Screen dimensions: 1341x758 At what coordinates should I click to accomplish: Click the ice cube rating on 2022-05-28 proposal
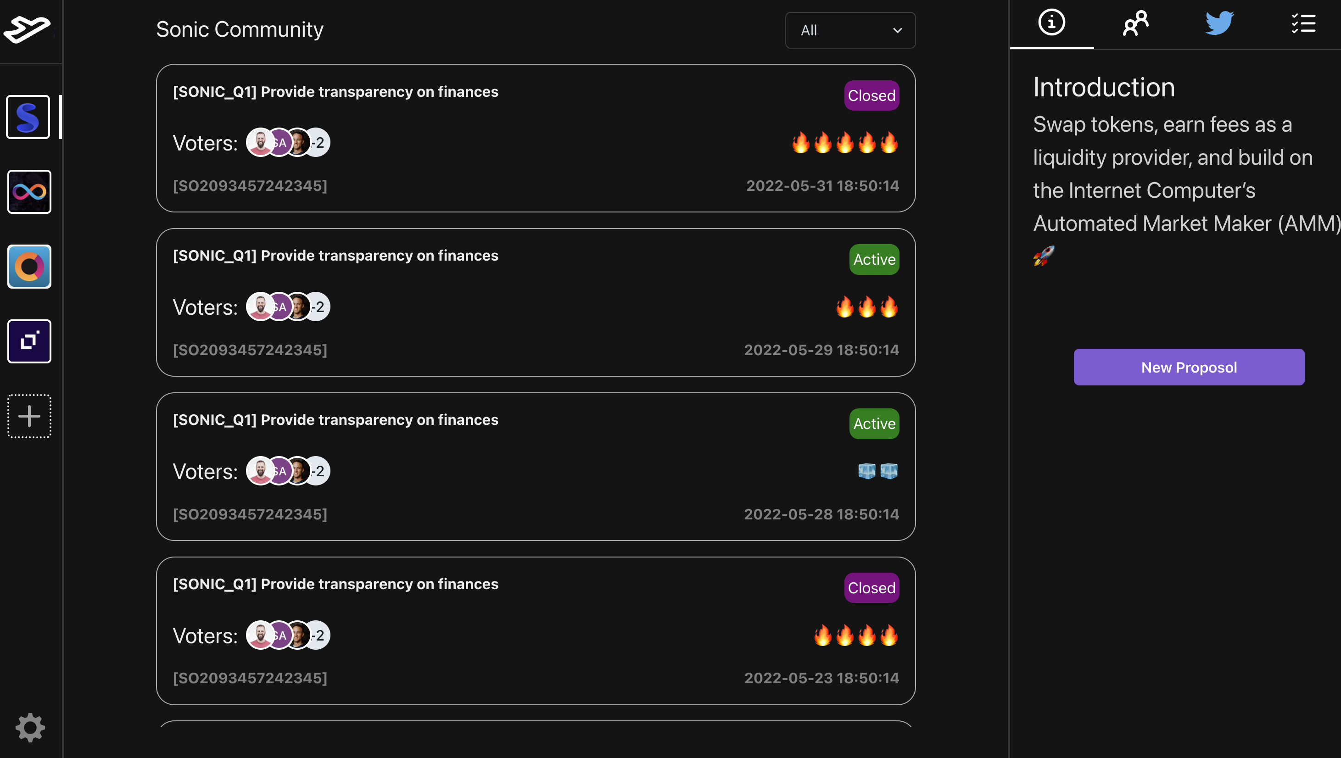pyautogui.click(x=877, y=471)
